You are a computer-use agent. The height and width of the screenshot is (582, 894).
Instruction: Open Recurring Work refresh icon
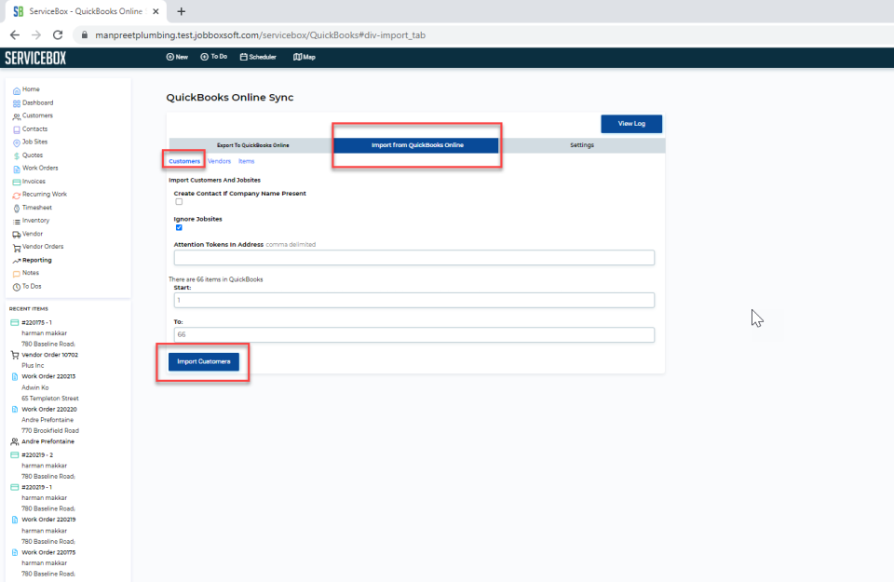point(17,196)
